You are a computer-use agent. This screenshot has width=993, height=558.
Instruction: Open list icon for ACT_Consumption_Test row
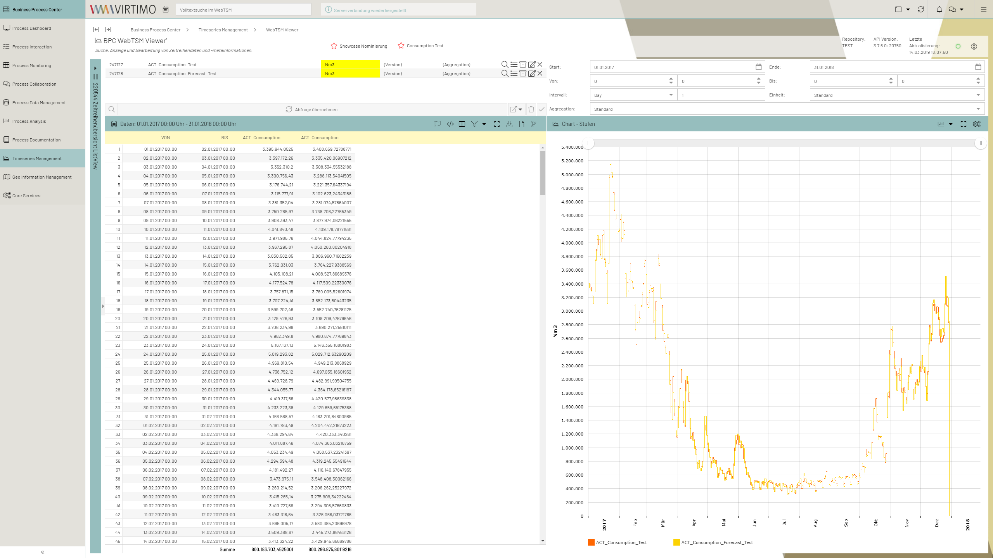pyautogui.click(x=514, y=64)
